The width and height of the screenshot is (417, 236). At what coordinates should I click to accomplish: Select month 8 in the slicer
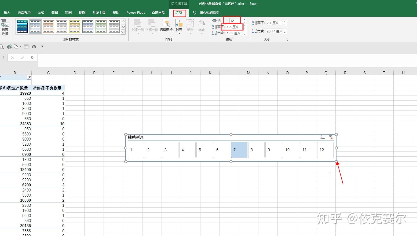tap(256, 150)
